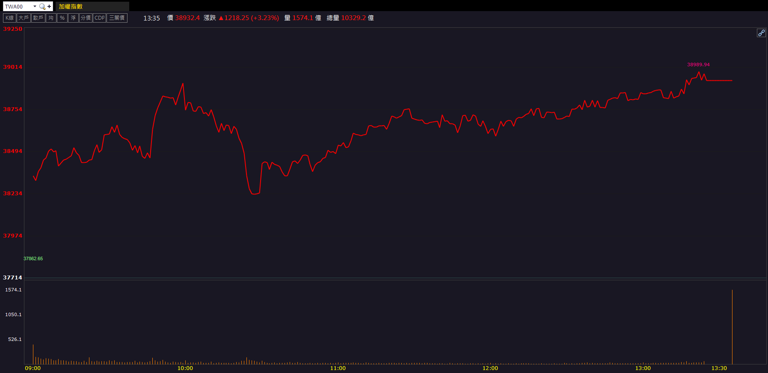Image resolution: width=768 pixels, height=373 pixels.
Task: Click the 37974 y-axis price label
Action: (x=12, y=236)
